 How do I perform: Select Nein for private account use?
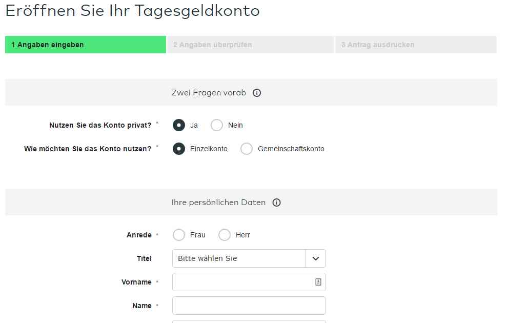217,125
